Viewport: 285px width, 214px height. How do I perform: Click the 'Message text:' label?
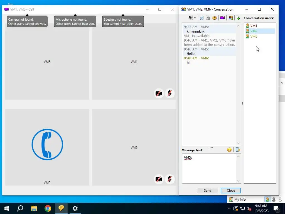[x=192, y=150]
